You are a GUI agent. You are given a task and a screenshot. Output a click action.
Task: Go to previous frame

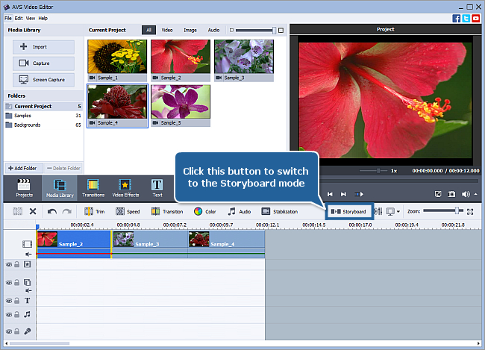tap(330, 194)
